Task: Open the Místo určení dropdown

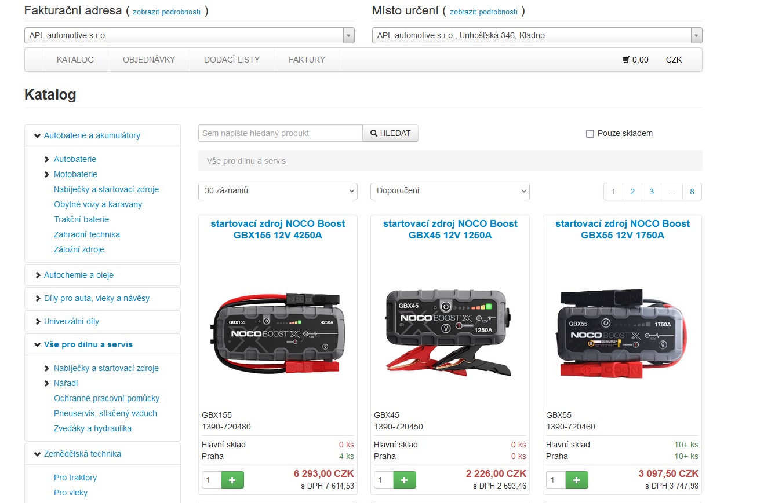Action: pyautogui.click(x=537, y=35)
